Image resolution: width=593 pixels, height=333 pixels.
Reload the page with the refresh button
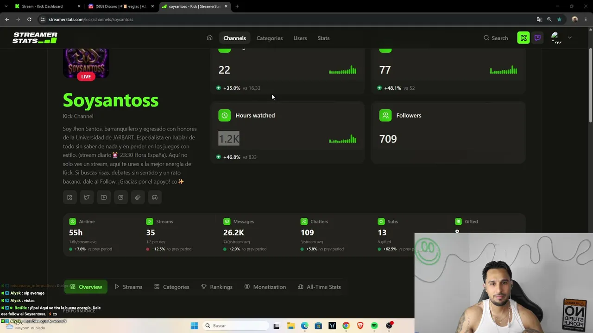click(29, 19)
